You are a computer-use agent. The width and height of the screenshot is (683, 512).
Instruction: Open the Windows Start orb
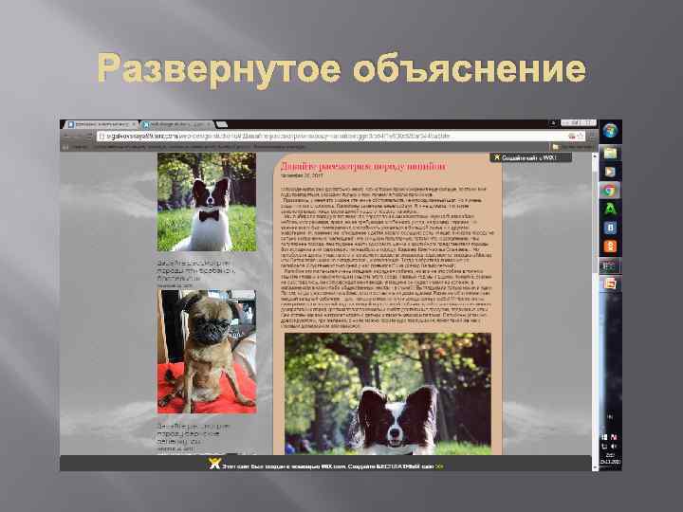coord(610,130)
